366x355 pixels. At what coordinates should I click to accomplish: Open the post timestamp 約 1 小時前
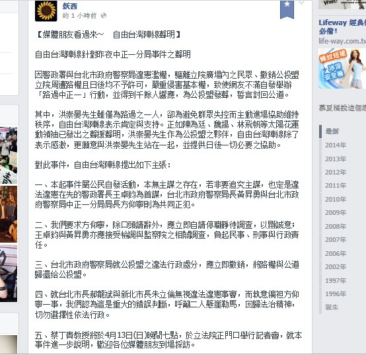tap(79, 16)
